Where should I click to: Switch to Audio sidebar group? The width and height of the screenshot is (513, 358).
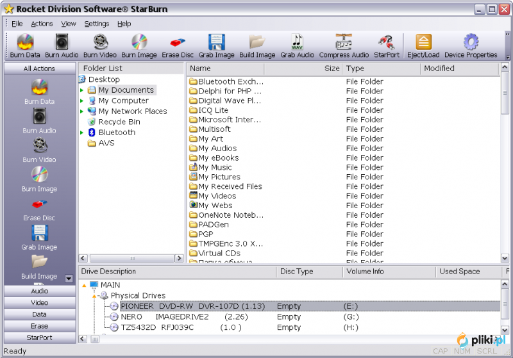coord(40,291)
